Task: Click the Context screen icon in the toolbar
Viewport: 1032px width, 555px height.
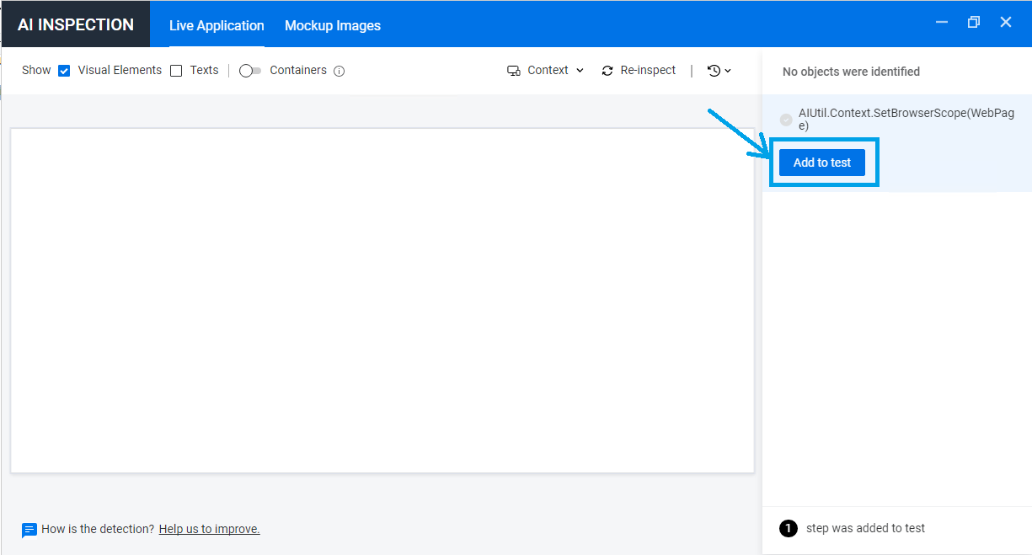Action: [x=513, y=70]
